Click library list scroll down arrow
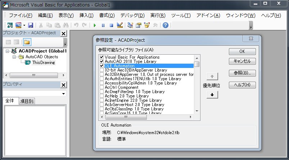Viewport: 289px width, 160px height. (x=197, y=111)
